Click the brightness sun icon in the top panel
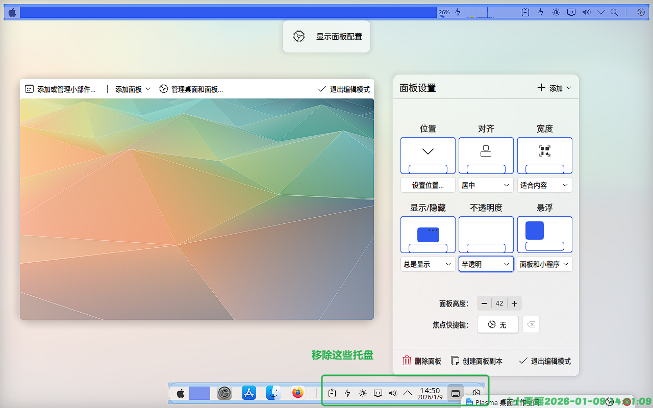This screenshot has height=408, width=653. tap(556, 12)
